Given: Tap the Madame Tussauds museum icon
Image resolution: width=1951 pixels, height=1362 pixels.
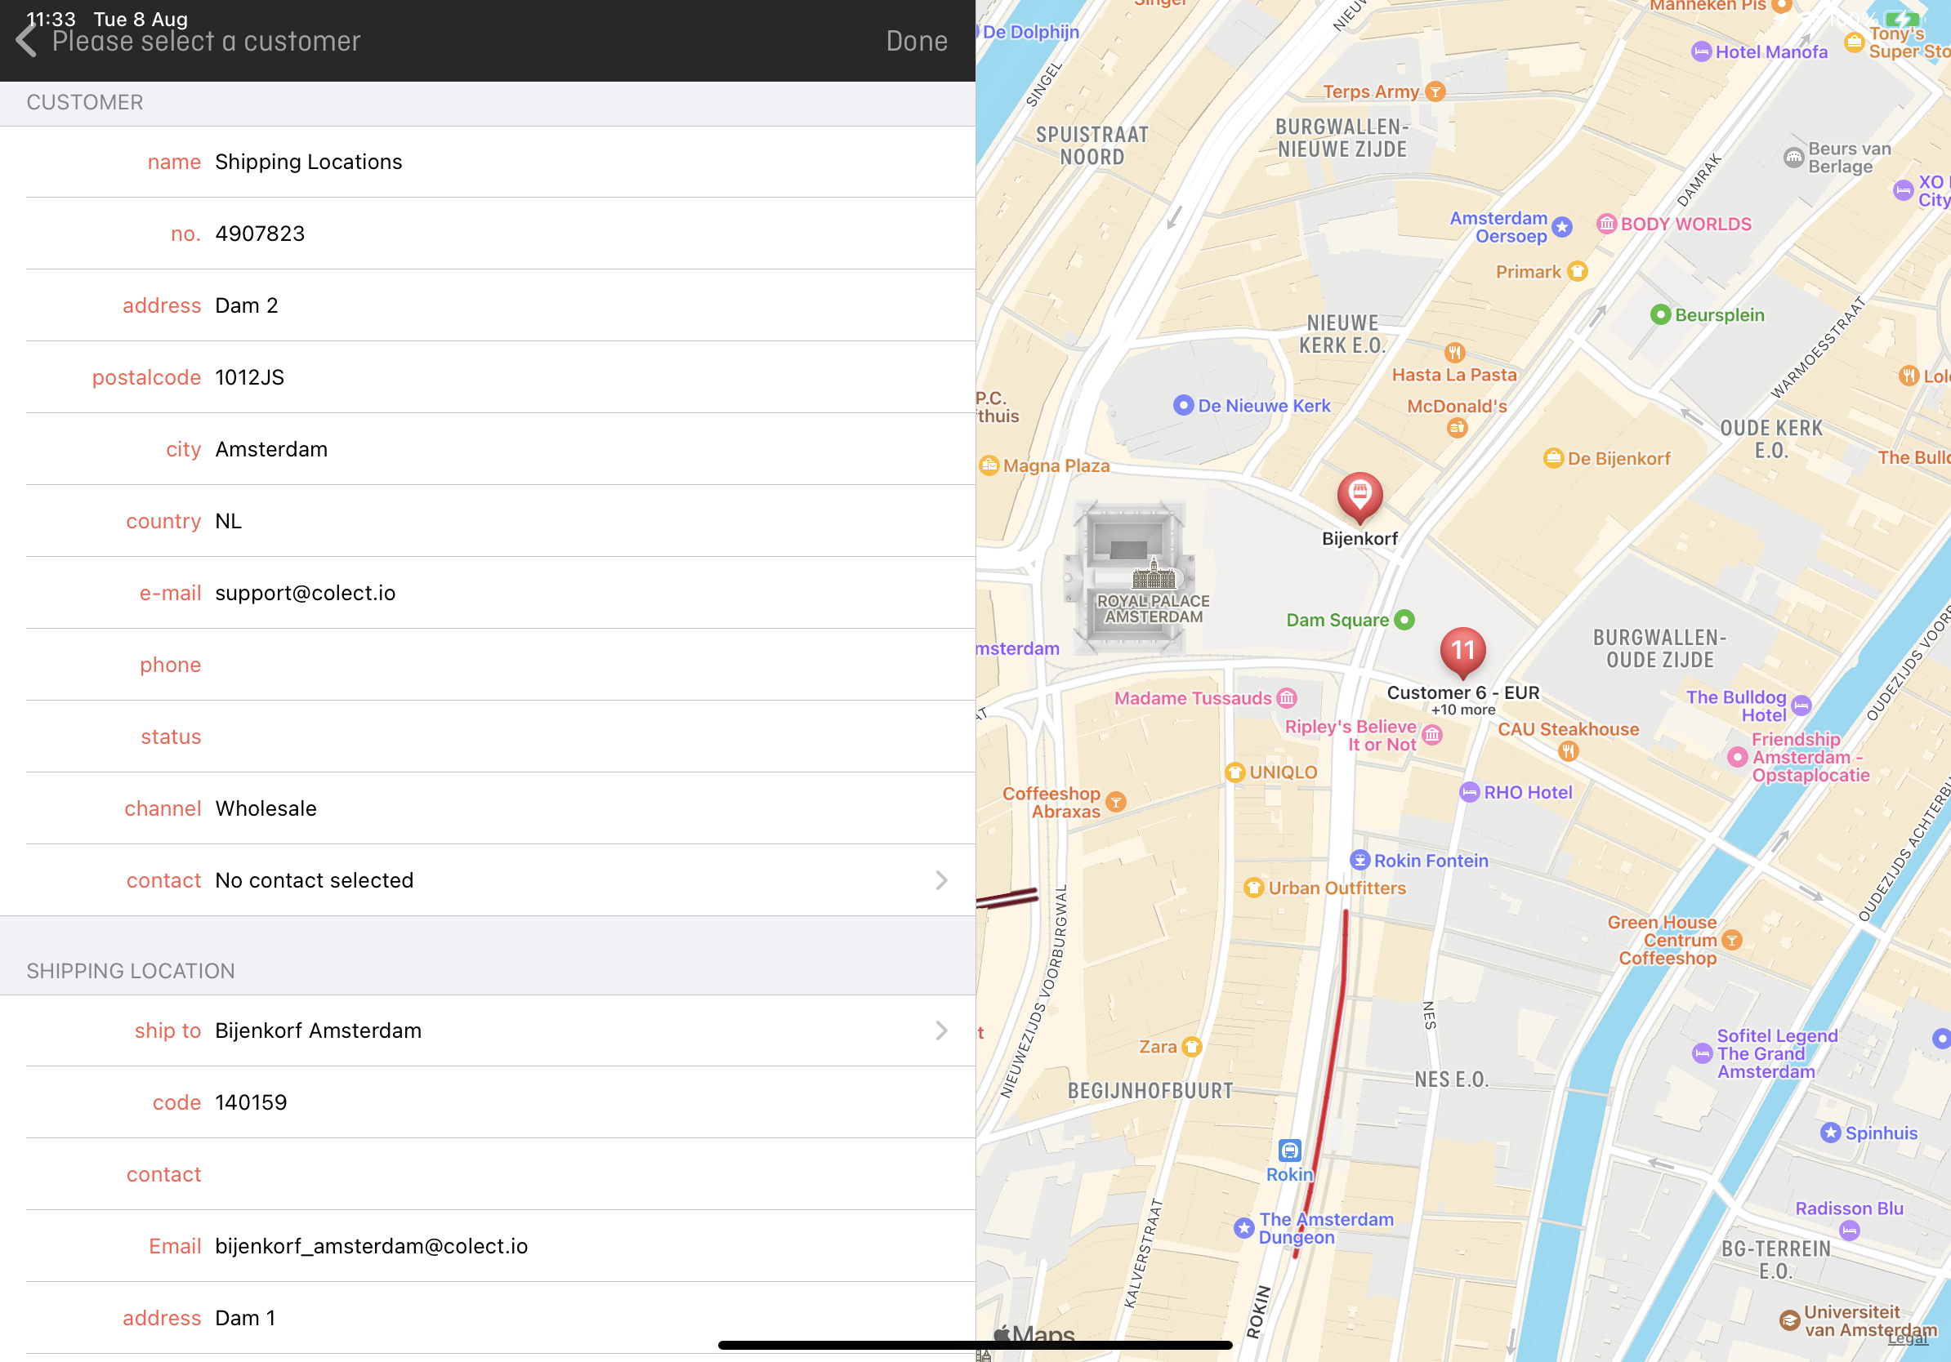Looking at the screenshot, I should 1287,698.
